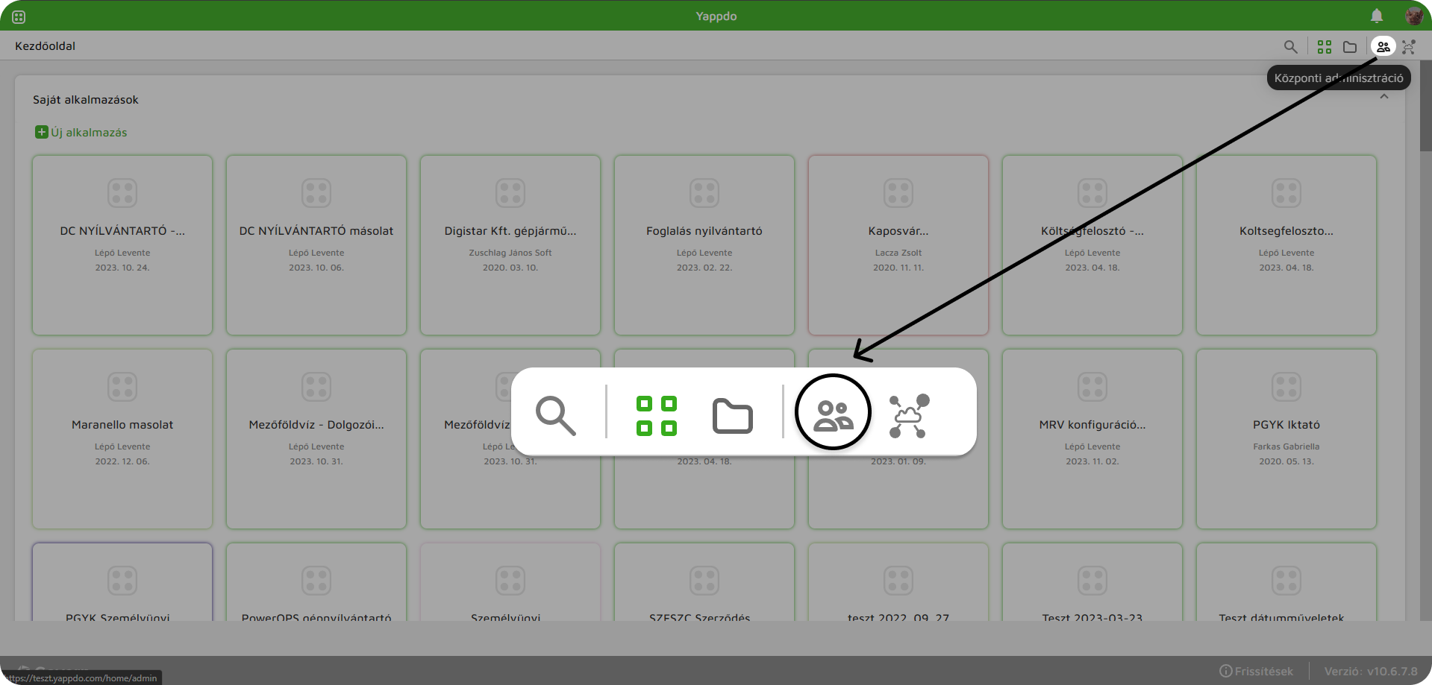Select the small green applications grid icon in the top toolbar

1325,47
